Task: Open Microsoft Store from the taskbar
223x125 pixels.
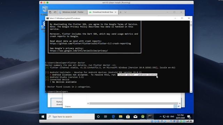Action: coord(128,117)
